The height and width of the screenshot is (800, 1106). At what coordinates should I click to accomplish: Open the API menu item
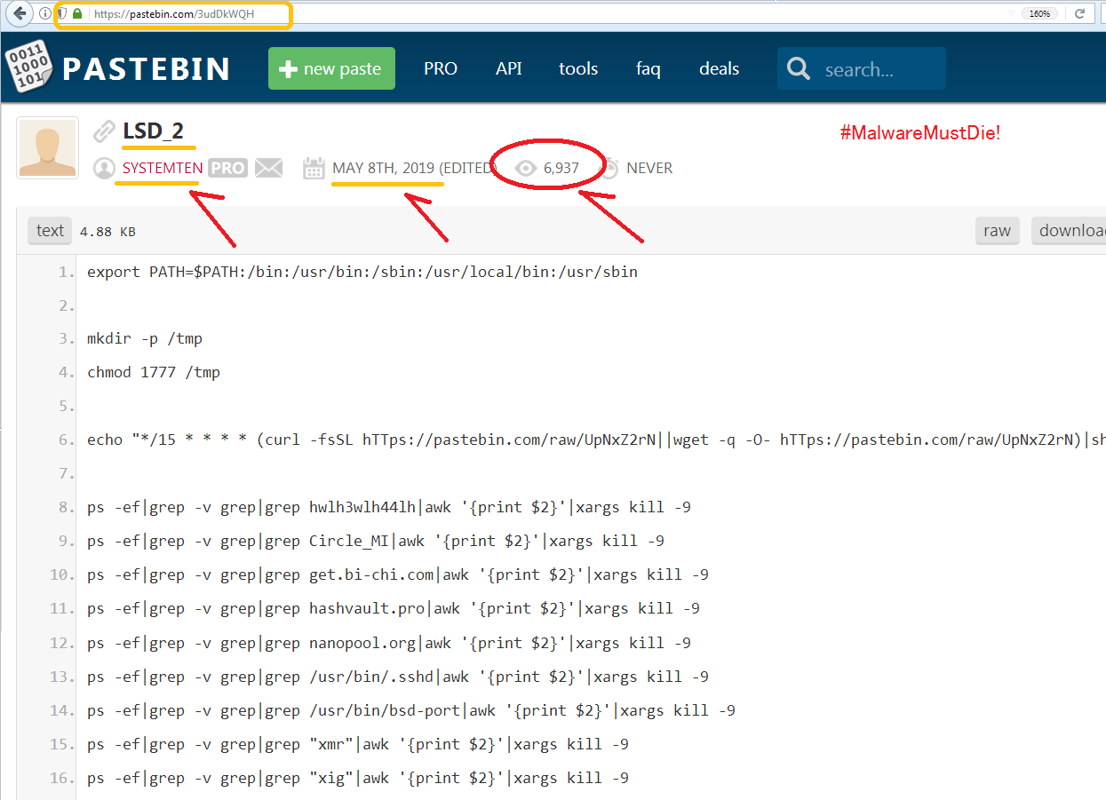pyautogui.click(x=509, y=68)
